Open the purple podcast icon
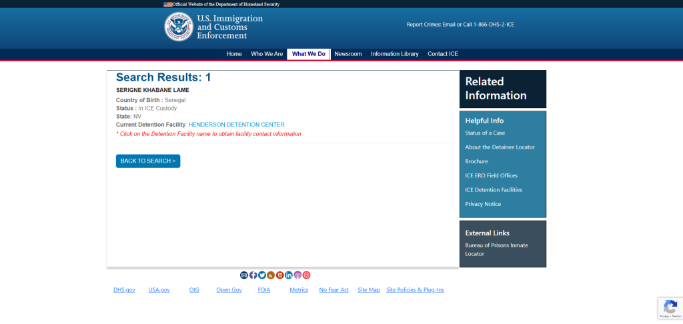The width and height of the screenshot is (683, 324). pyautogui.click(x=297, y=275)
